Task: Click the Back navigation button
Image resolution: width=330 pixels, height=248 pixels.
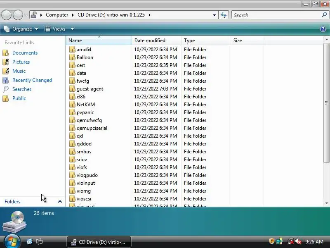Action: [6, 15]
